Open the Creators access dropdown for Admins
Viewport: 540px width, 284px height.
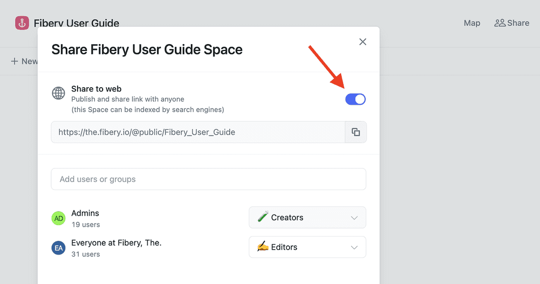coord(307,217)
